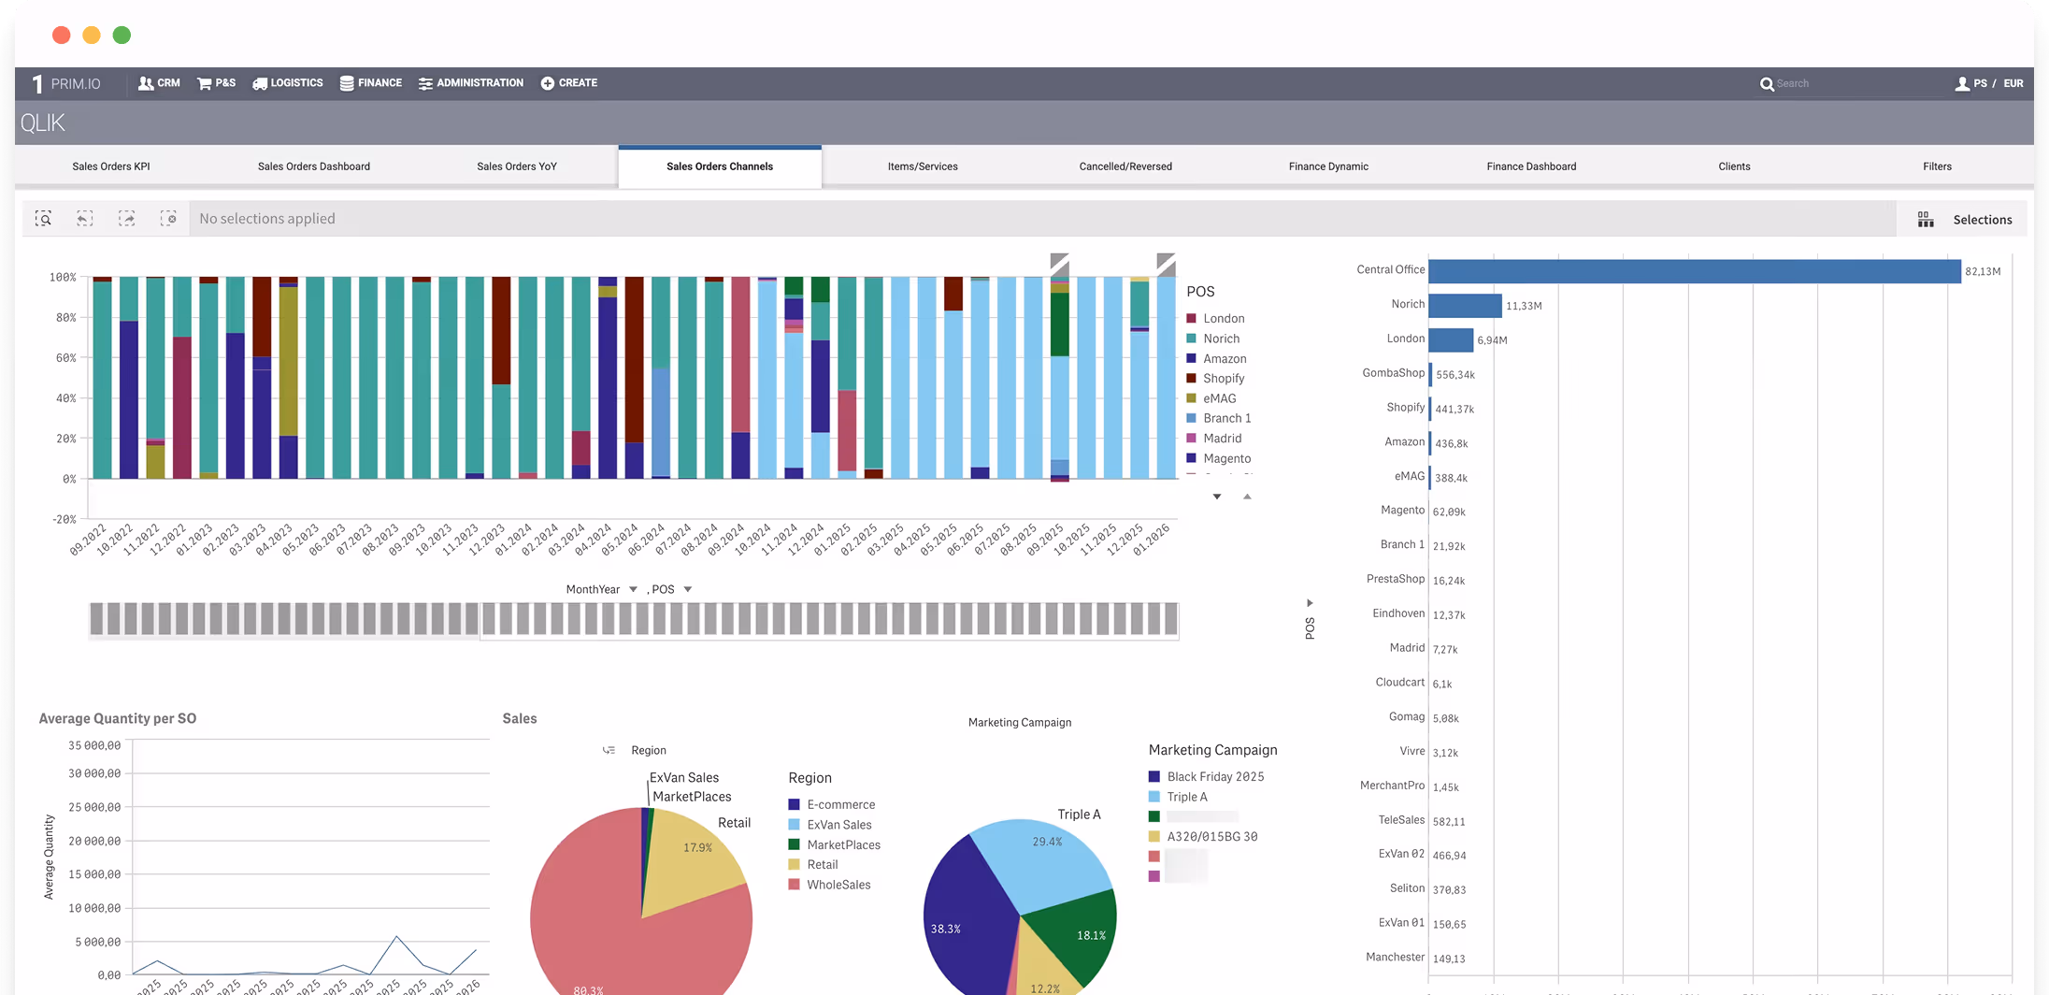Select WholeSales in Region legend
This screenshot has height=995, width=2049.
pyautogui.click(x=829, y=885)
